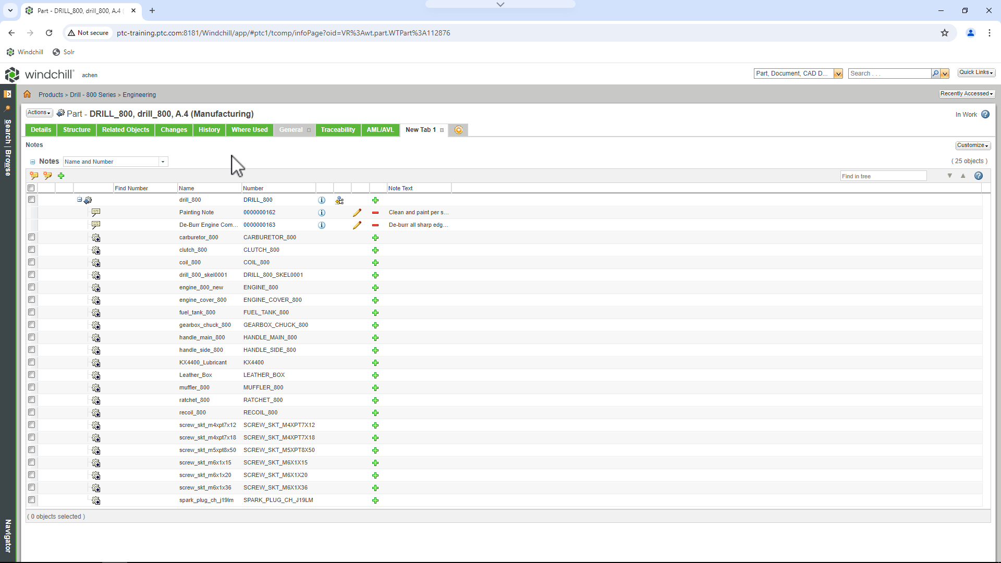Click the green add icon in toolbar
This screenshot has height=563, width=1001.
(61, 176)
